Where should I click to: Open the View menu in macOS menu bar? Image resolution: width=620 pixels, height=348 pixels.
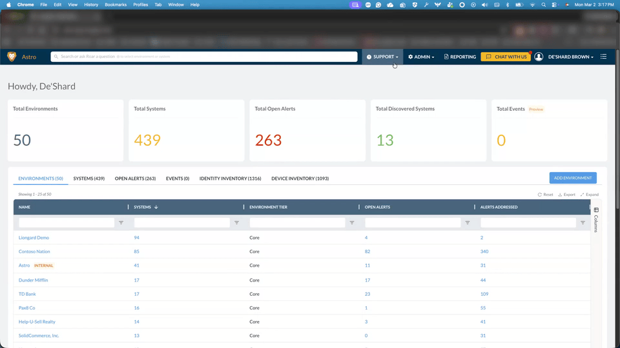pos(72,5)
